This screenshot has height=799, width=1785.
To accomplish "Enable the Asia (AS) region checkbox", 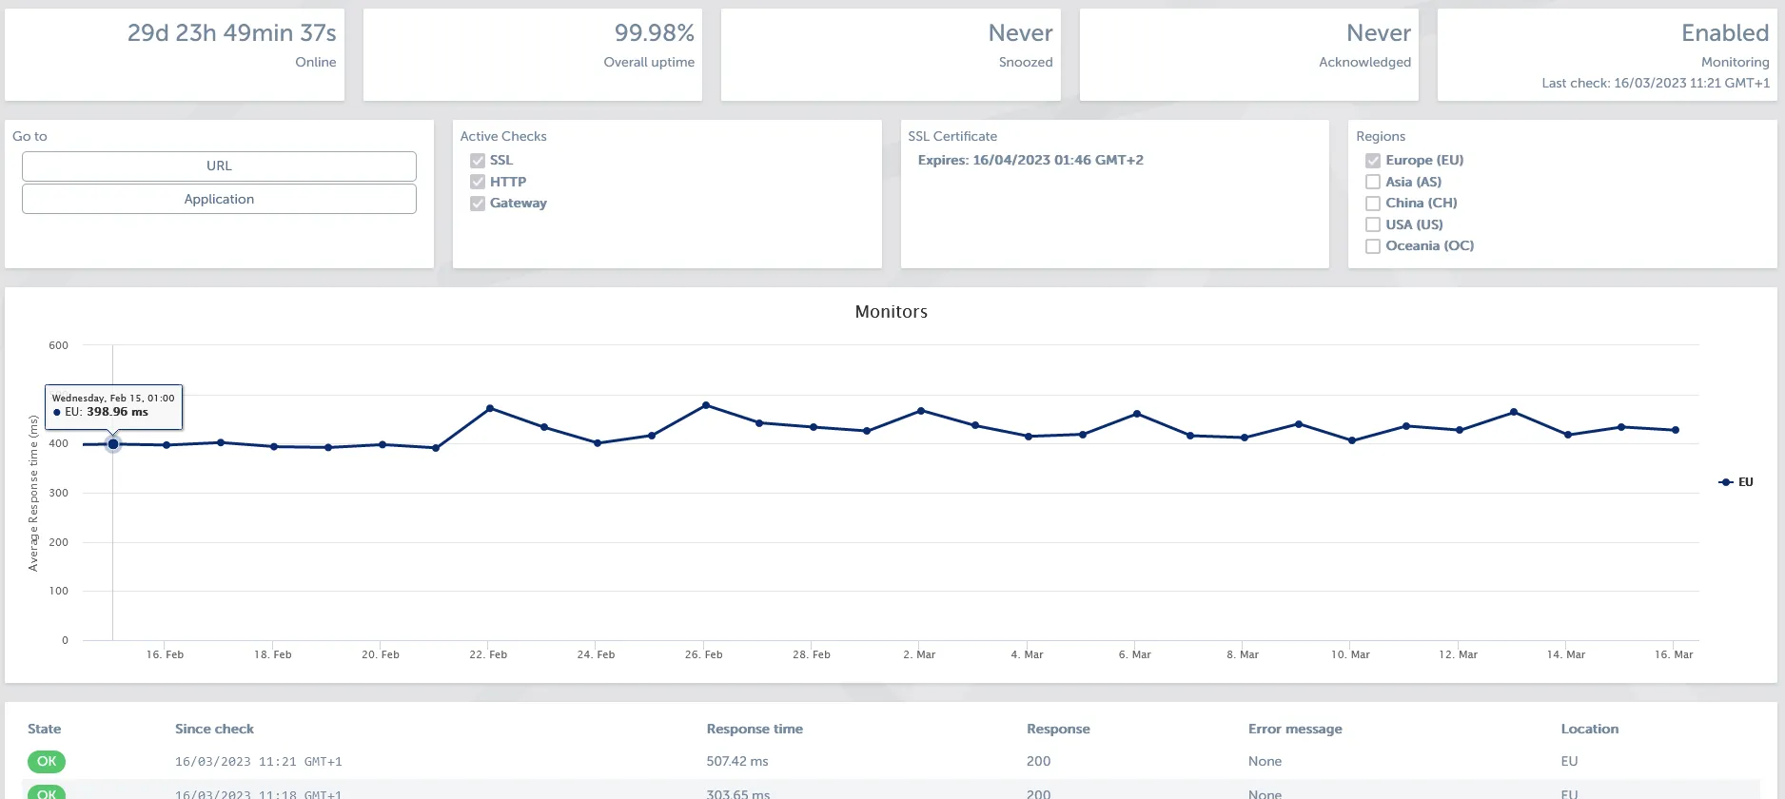I will click(x=1373, y=182).
